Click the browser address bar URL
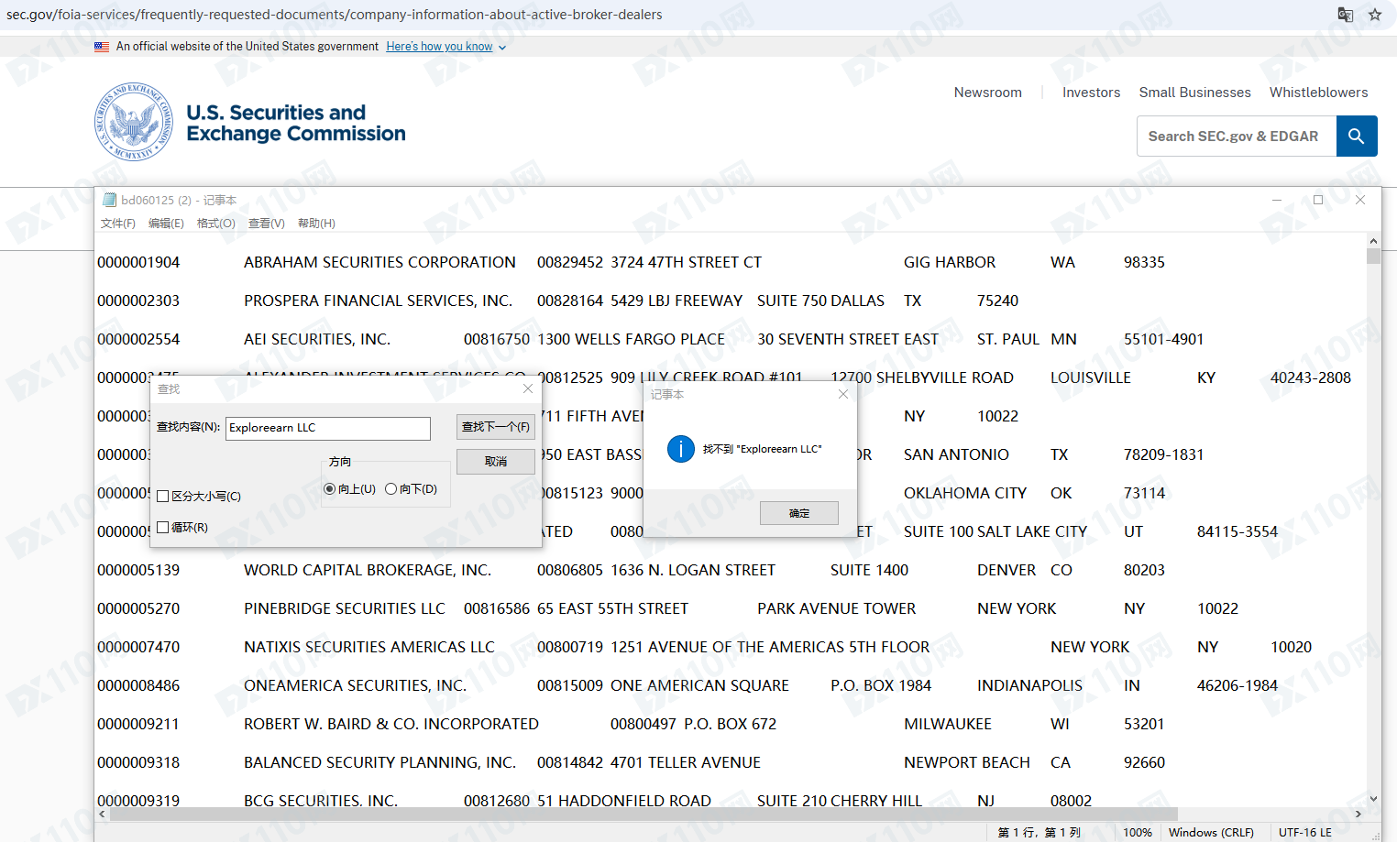This screenshot has width=1397, height=842. coord(334,15)
